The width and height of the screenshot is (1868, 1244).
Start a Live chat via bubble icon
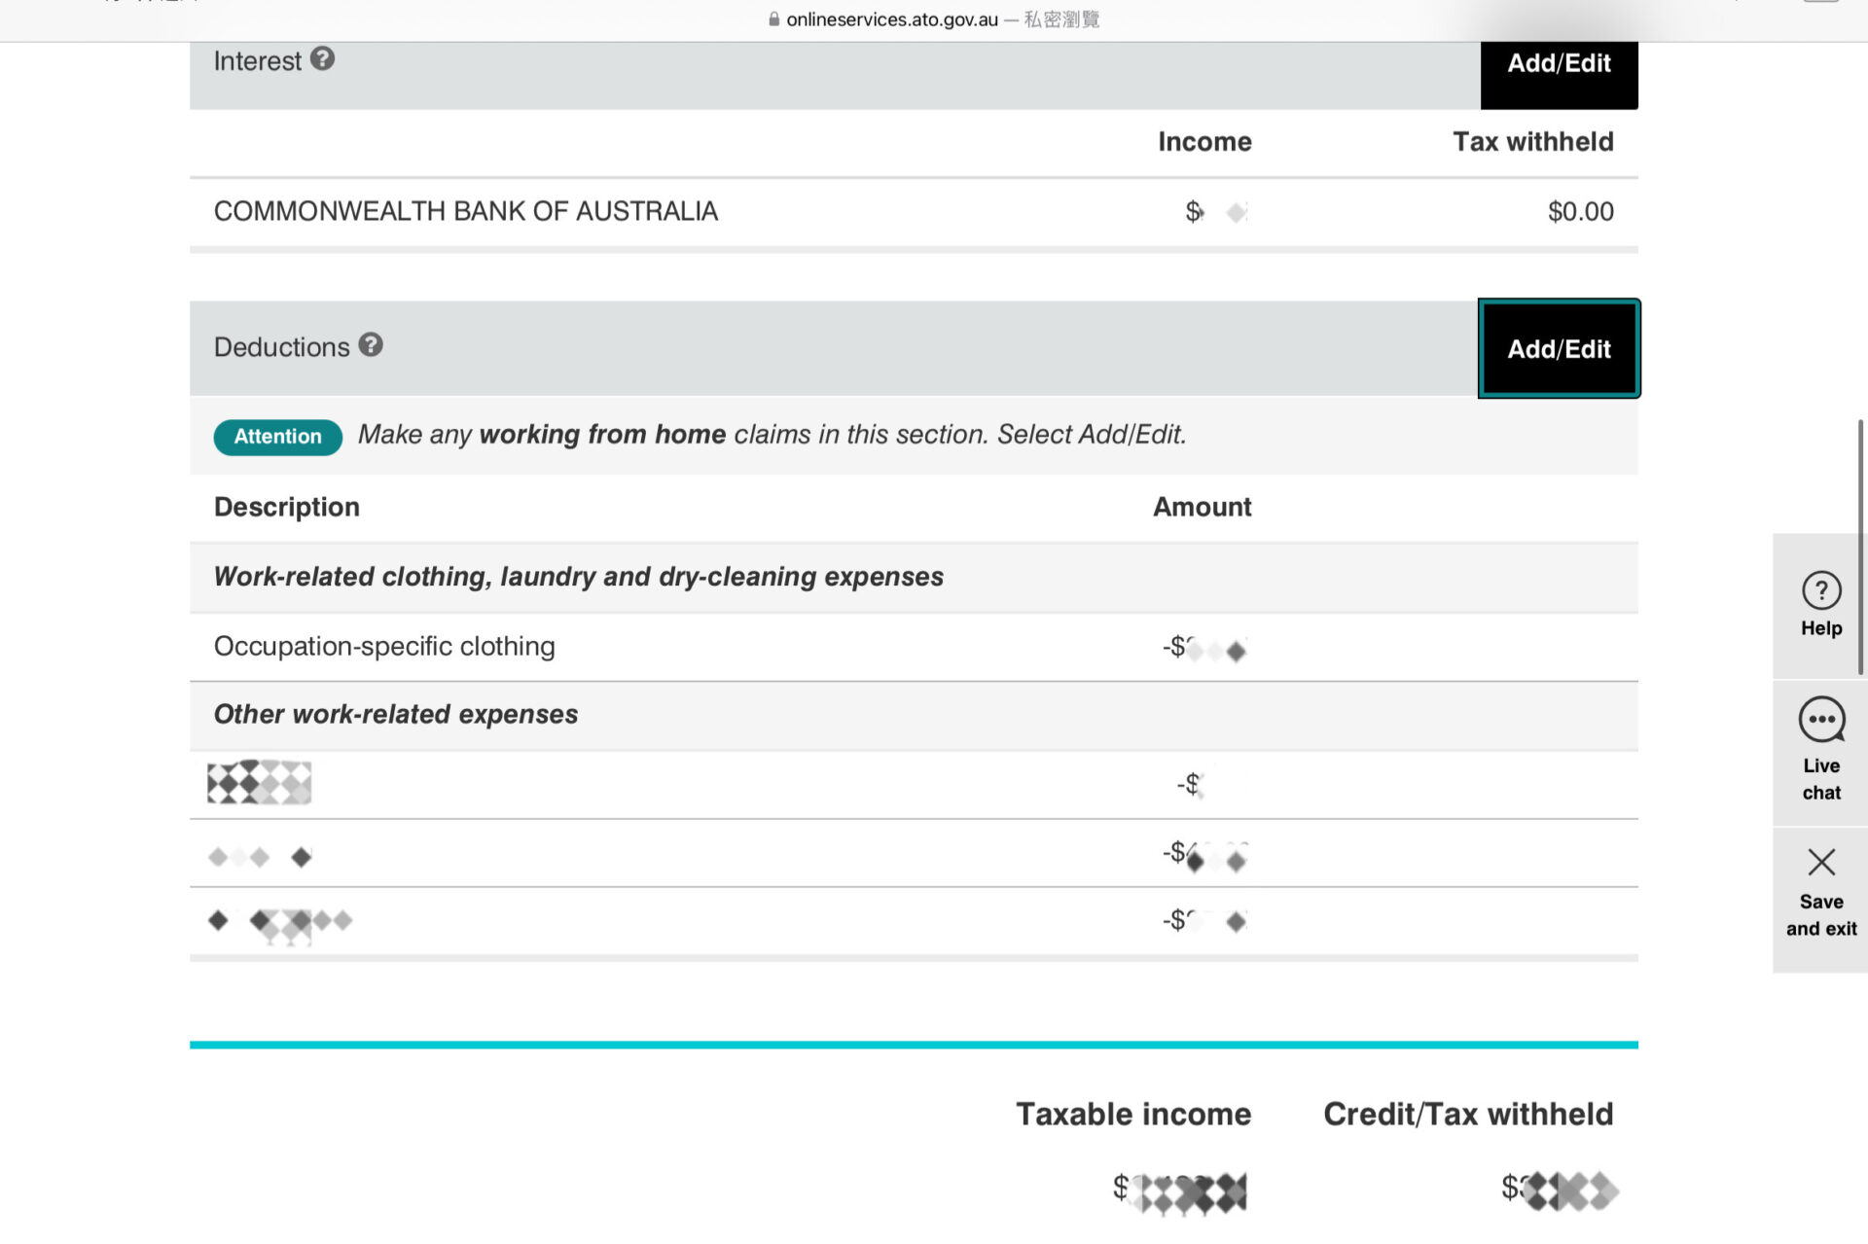(1820, 721)
